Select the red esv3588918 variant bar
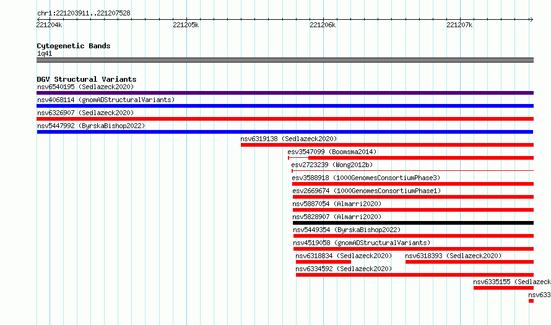Viewport: 551px width, 325px height. click(413, 184)
